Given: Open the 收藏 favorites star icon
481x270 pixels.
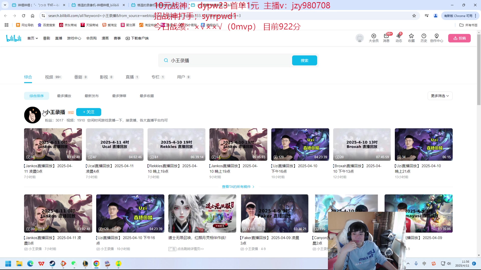Looking at the screenshot, I should pos(411,38).
